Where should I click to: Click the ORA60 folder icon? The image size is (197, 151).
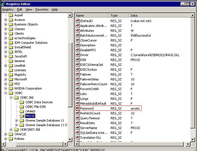tap(22, 111)
